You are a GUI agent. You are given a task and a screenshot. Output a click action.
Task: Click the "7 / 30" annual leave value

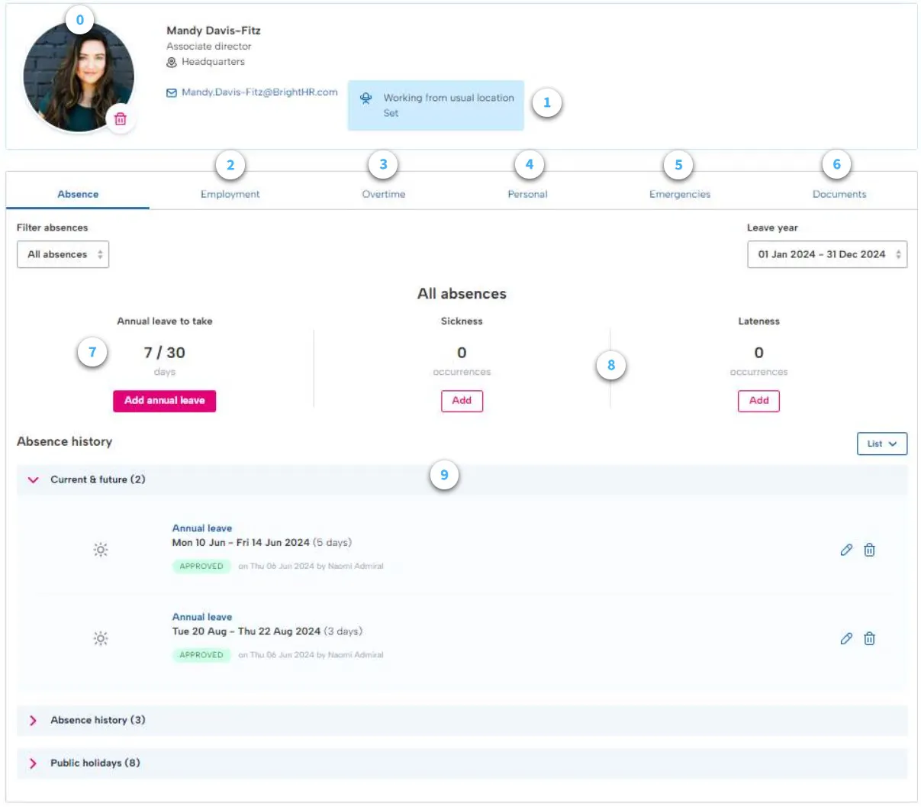click(165, 353)
